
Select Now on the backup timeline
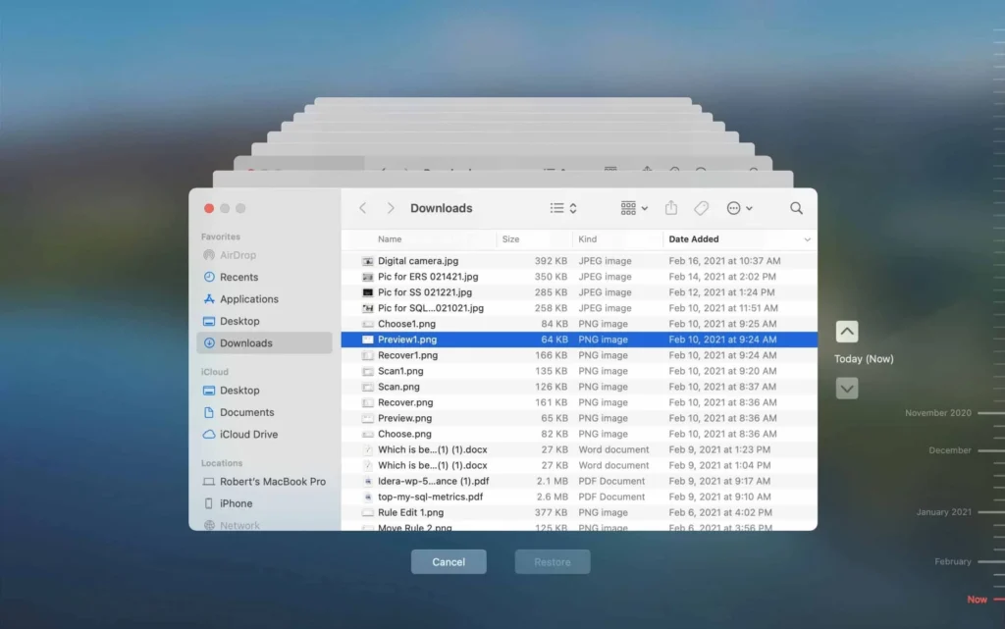(977, 600)
